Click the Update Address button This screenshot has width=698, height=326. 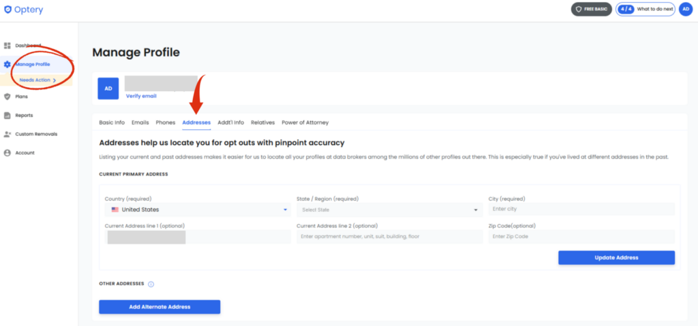click(616, 257)
